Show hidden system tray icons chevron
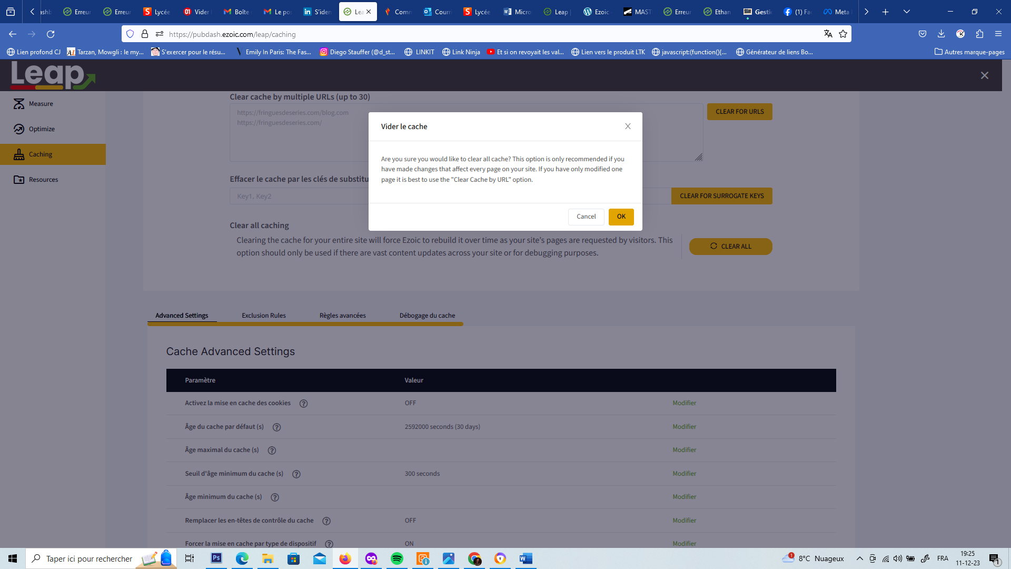Screen dimensions: 1011x569 (x=859, y=558)
